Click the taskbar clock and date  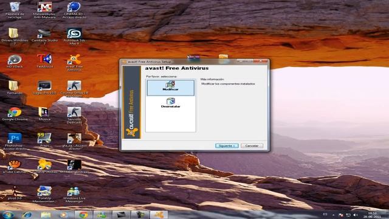[372, 215]
